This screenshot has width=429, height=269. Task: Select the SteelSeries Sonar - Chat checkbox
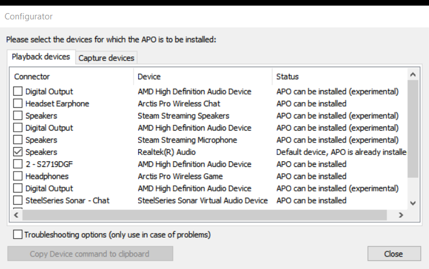[x=18, y=201]
